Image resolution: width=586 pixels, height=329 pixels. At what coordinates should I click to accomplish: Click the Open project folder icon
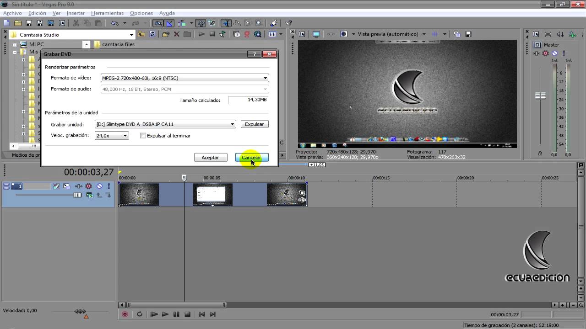click(18, 23)
